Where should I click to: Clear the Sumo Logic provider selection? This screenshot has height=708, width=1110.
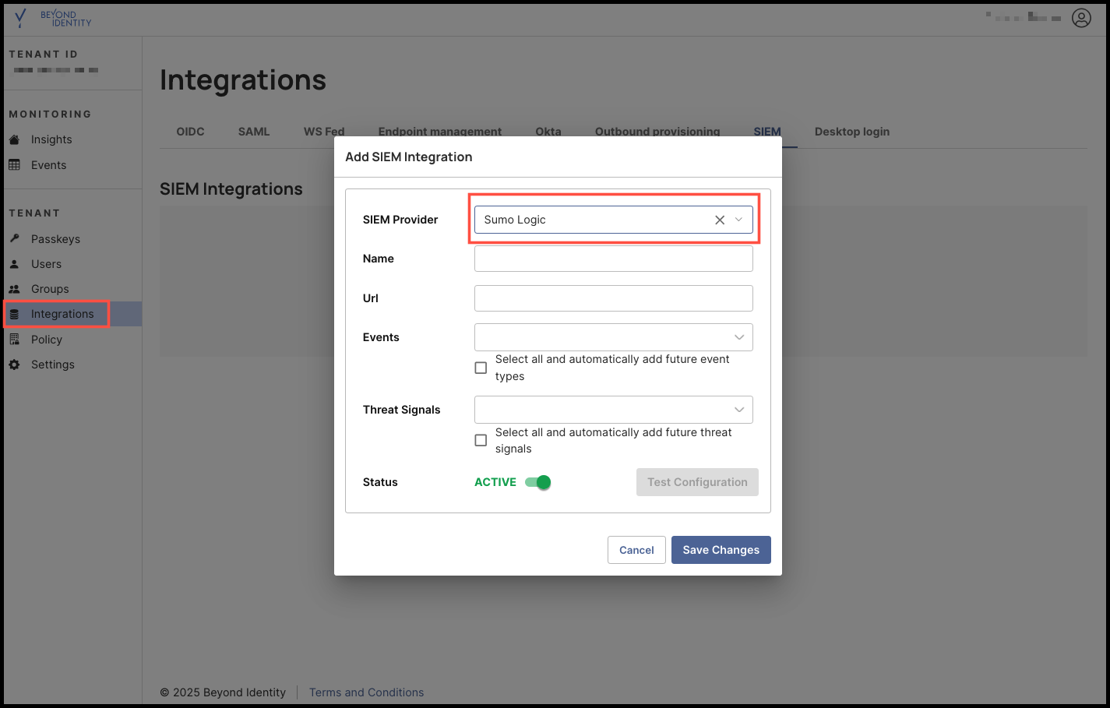(720, 220)
